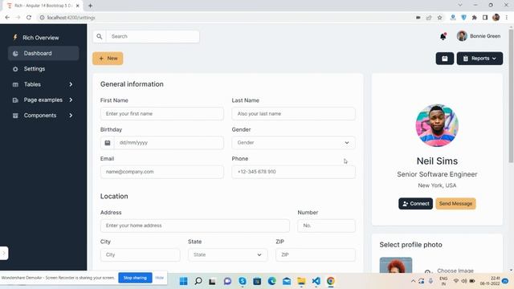
Task: Open Settings in the sidebar
Action: [43, 69]
